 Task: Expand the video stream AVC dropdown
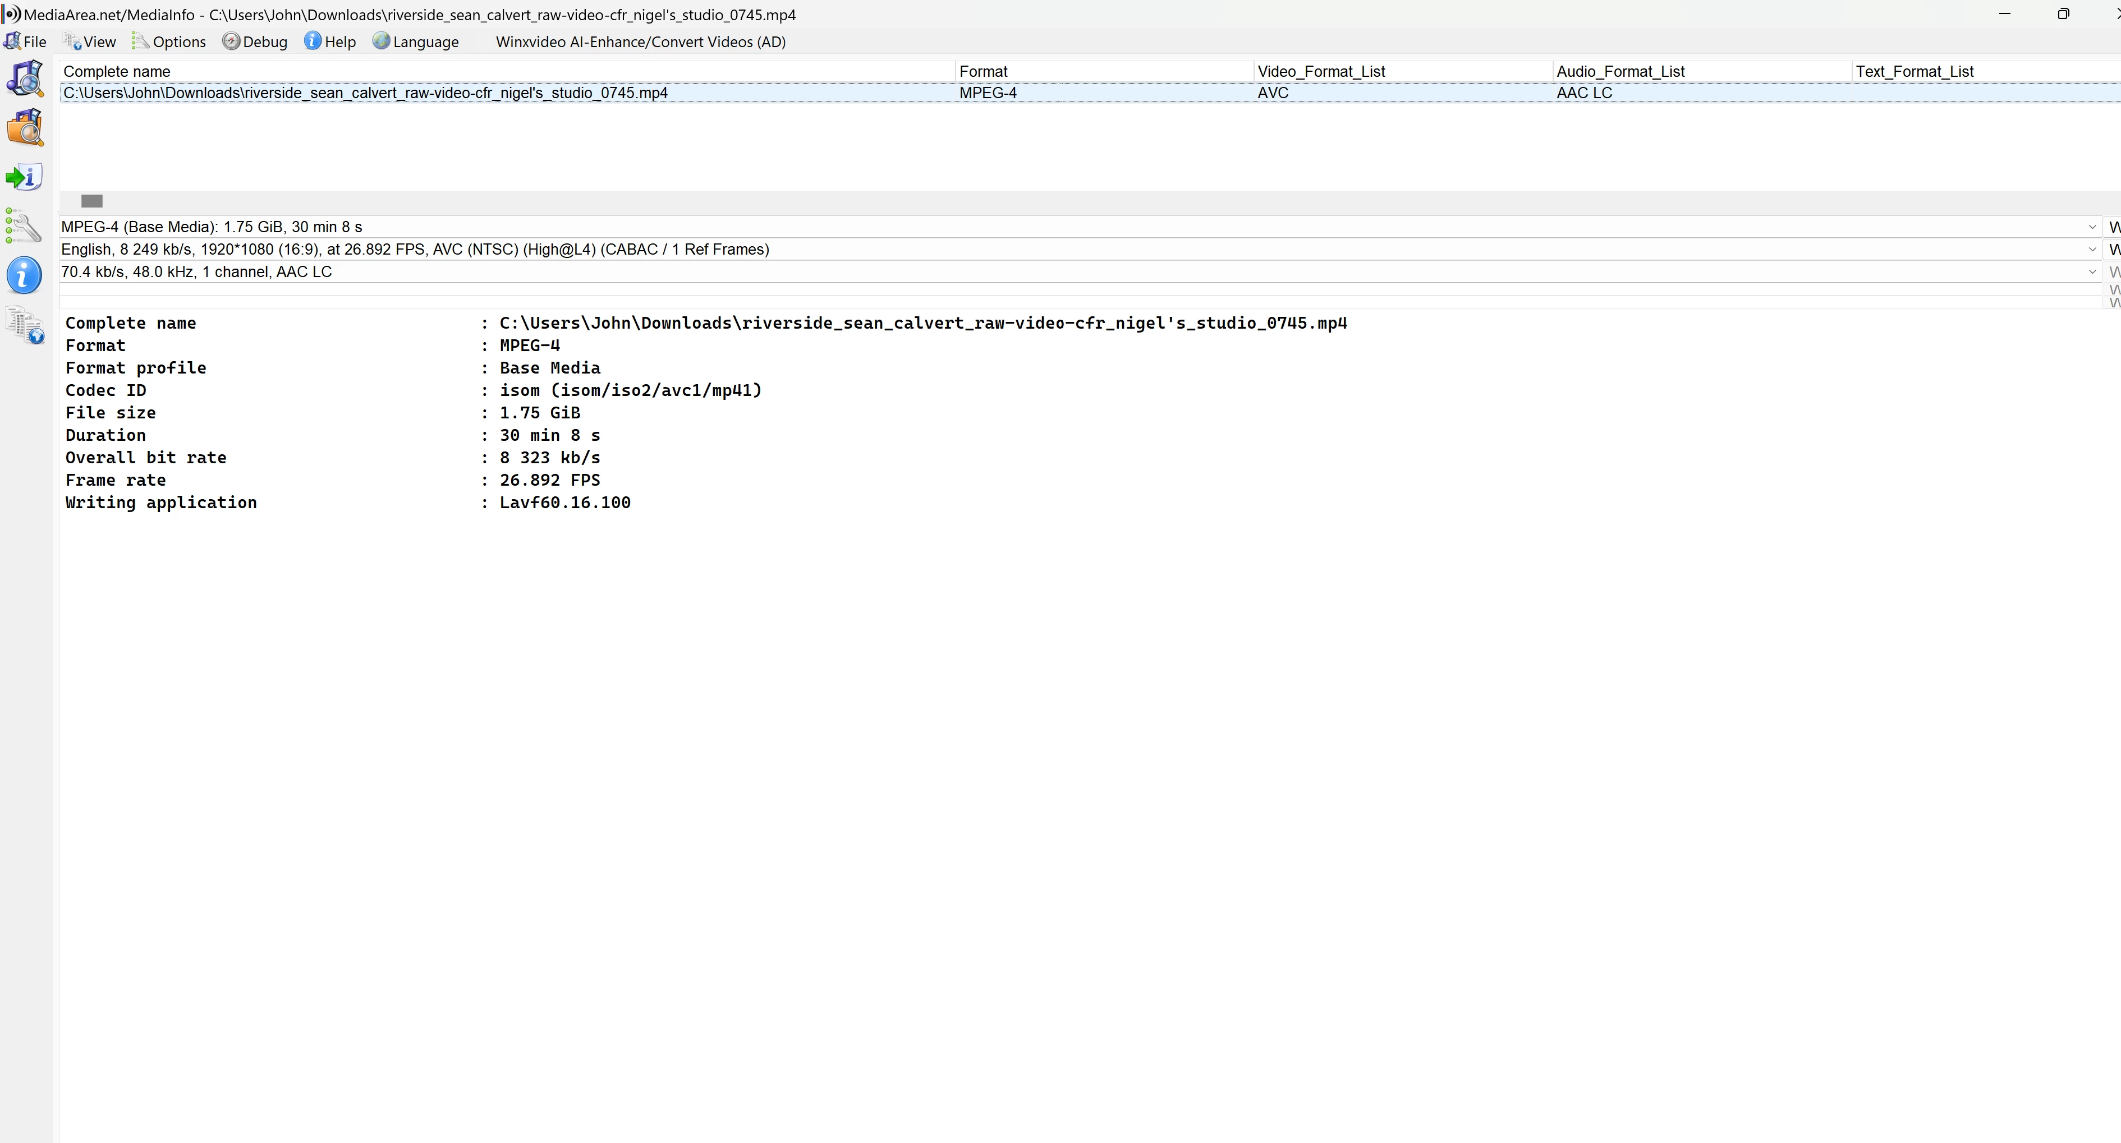(2091, 250)
